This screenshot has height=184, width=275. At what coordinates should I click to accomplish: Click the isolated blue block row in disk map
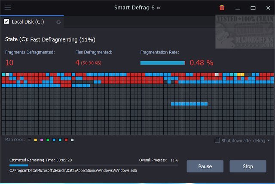[189, 104]
